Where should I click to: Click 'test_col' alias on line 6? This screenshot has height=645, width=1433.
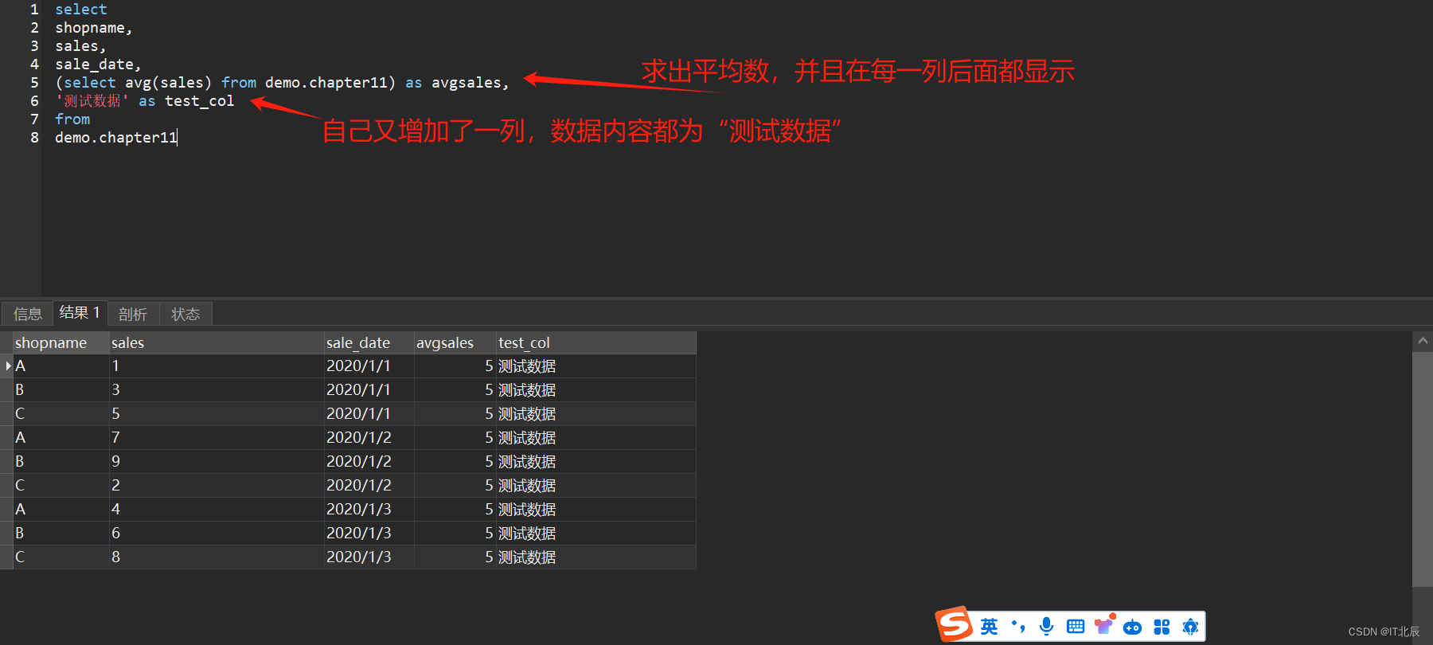click(199, 101)
